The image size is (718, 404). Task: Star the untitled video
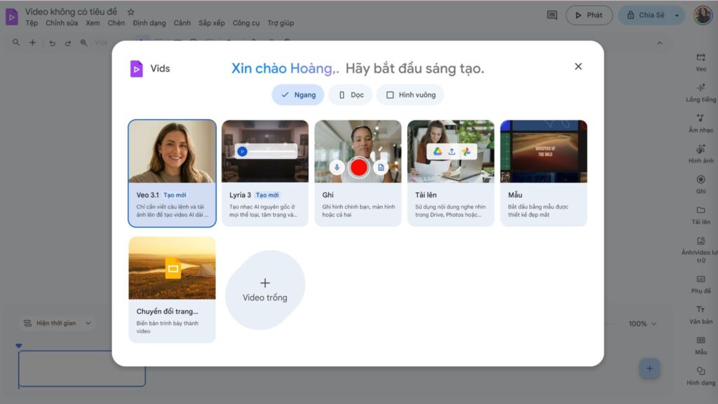130,12
